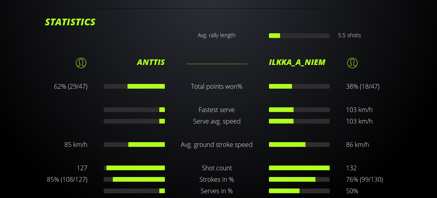The image size is (437, 198).
Task: Click ILKKA_A_NIEM total points won bar
Action: coord(299,86)
